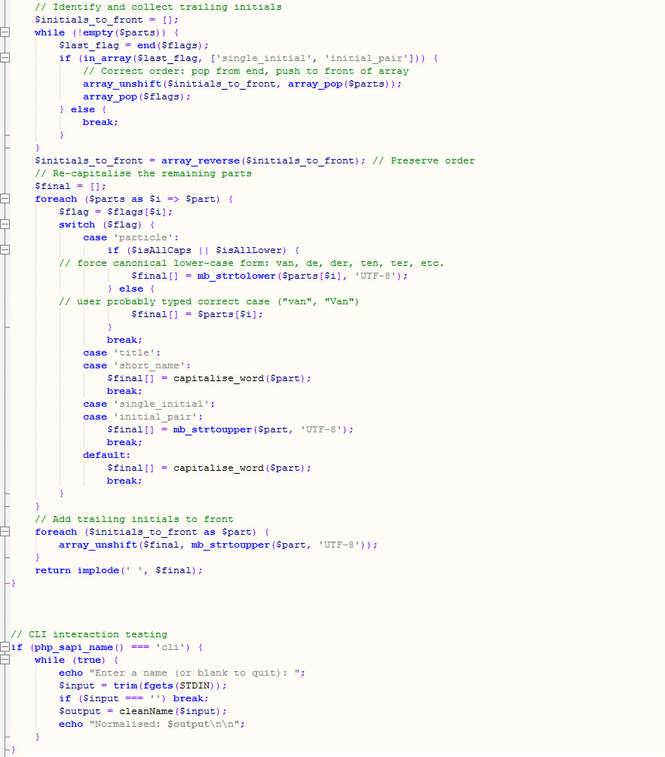Click the line '$final = [];'
This screenshot has height=757, width=665.
(x=71, y=186)
